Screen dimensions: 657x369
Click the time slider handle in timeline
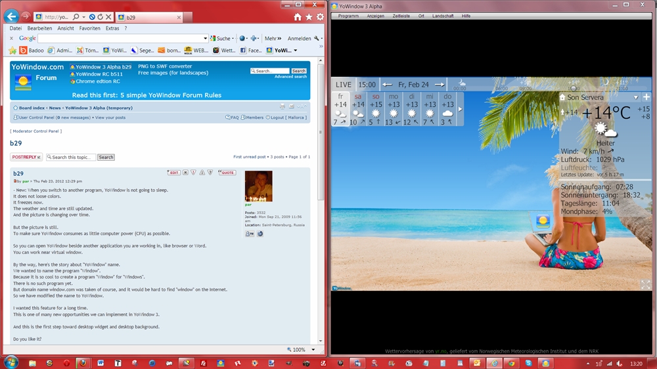574,87
